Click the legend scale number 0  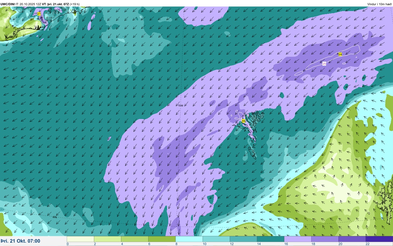tap(68, 244)
